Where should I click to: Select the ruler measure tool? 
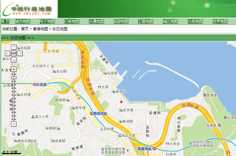click(14, 53)
